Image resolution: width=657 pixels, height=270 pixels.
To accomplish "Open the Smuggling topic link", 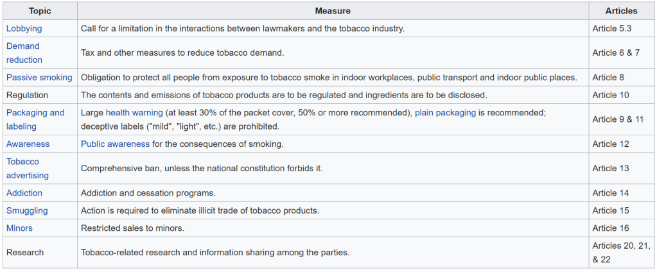I will click(x=27, y=210).
